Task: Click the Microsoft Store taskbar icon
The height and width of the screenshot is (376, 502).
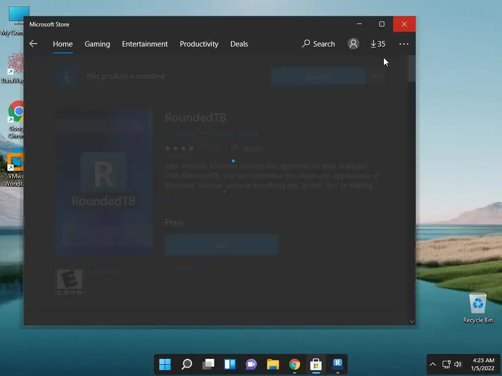Action: 316,364
